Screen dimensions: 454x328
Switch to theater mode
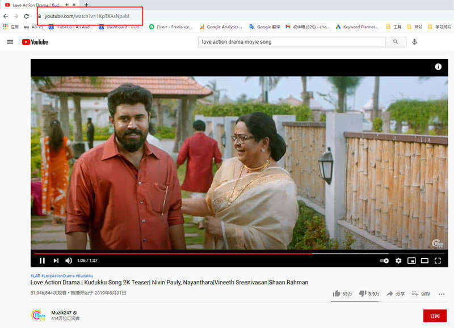426,260
